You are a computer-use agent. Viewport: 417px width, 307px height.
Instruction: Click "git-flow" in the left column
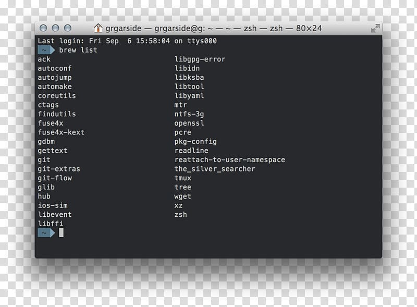(x=56, y=178)
